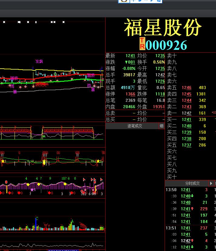This screenshot has height=251, width=216.
Task: Click the :39 trade row with volume 229
Action: point(191,209)
